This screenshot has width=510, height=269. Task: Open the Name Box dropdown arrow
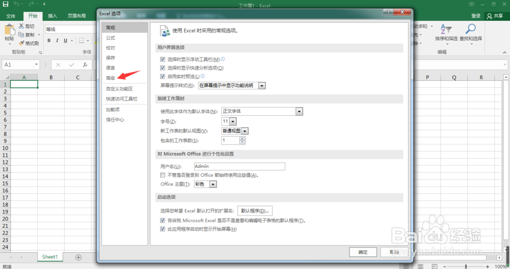click(36, 65)
